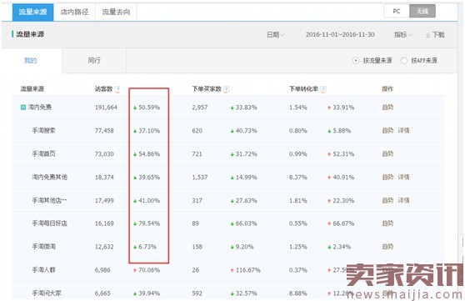Select the PC platform toggle
This screenshot has height=301, width=465.
pyautogui.click(x=397, y=12)
